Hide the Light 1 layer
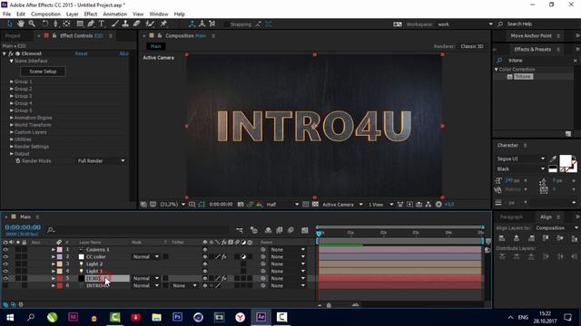 tap(5, 272)
